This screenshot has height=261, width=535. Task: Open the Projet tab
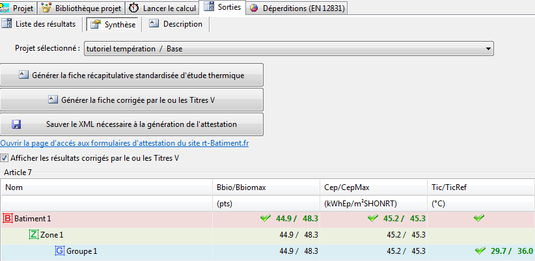point(19,8)
